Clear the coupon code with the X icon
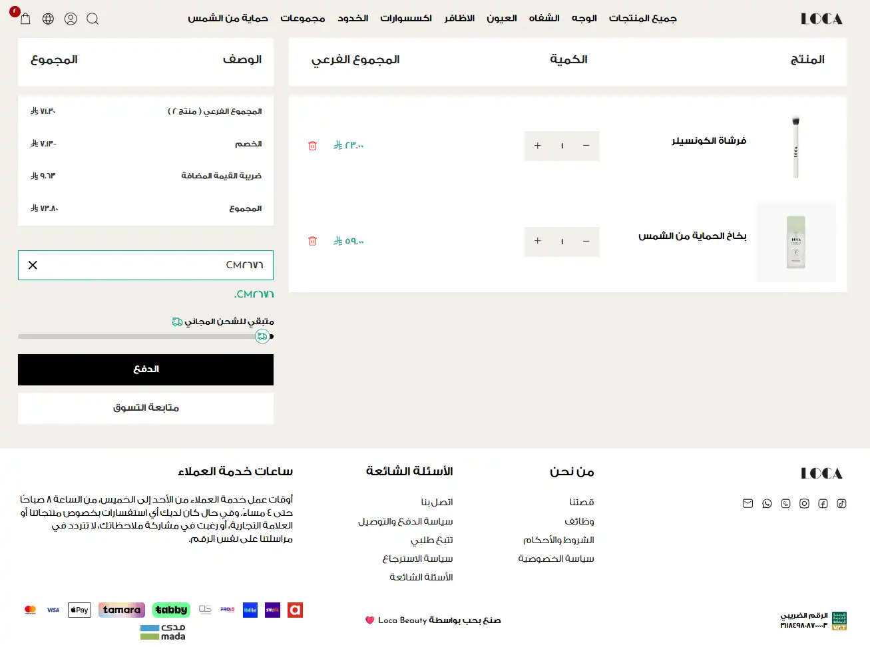The image size is (870, 647). (33, 265)
